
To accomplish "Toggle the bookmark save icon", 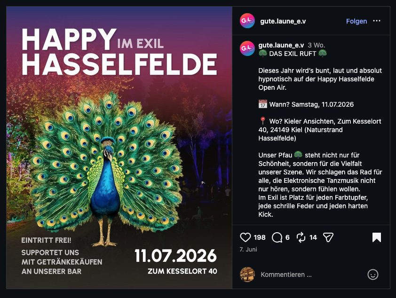I will (377, 237).
